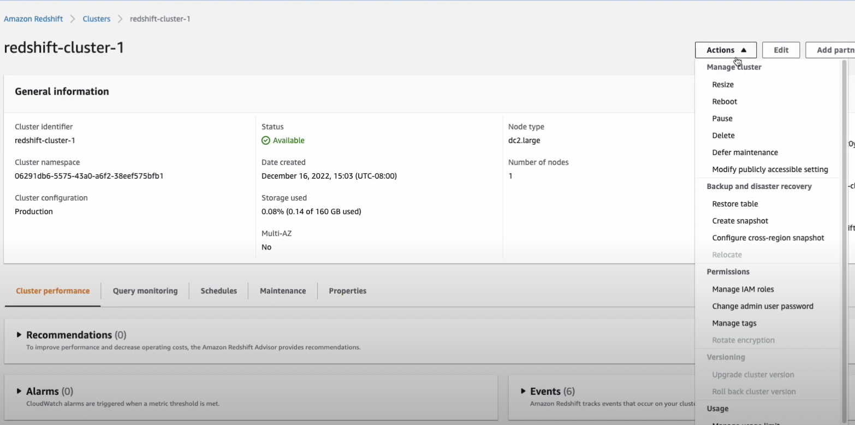Open the Properties tab
Viewport: 855px width, 425px height.
347,291
